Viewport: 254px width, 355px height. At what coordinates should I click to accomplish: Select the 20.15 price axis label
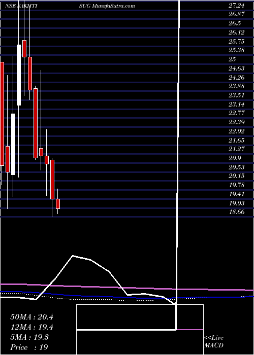tap(237, 176)
